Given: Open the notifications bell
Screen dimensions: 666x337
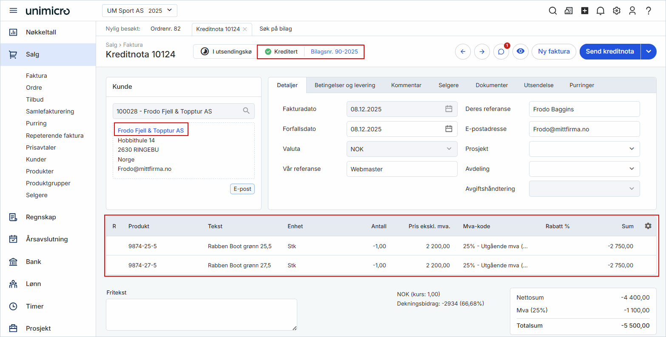Looking at the screenshot, I should [601, 11].
